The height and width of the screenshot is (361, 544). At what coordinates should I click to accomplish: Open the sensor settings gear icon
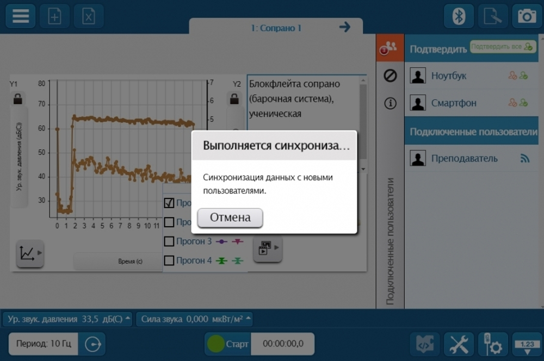pos(492,344)
